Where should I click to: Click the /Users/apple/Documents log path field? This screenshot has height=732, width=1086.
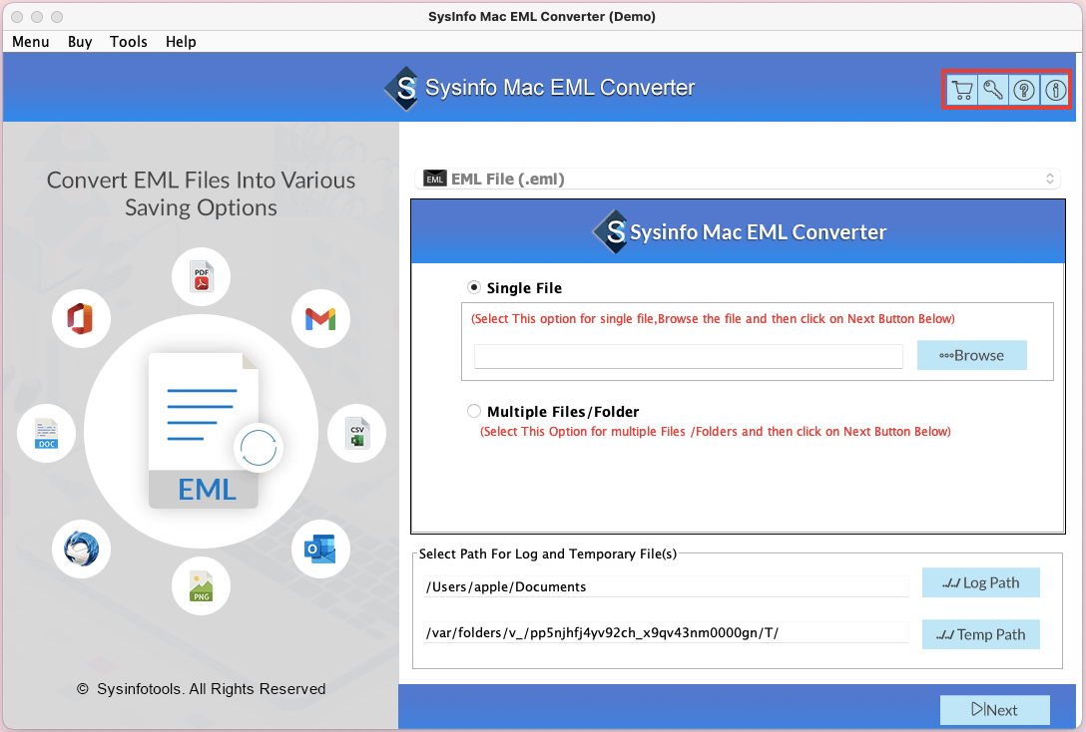tap(666, 586)
